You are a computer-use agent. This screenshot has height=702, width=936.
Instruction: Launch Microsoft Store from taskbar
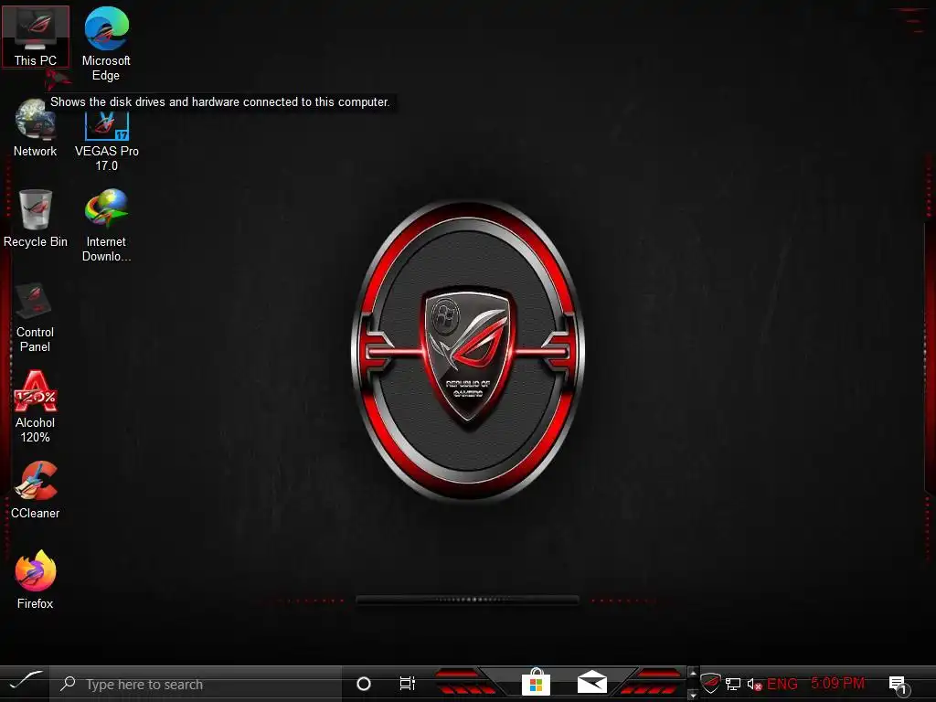click(536, 683)
